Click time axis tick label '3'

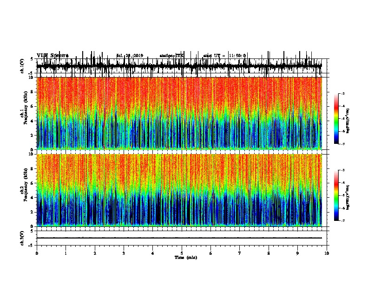tap(124, 253)
